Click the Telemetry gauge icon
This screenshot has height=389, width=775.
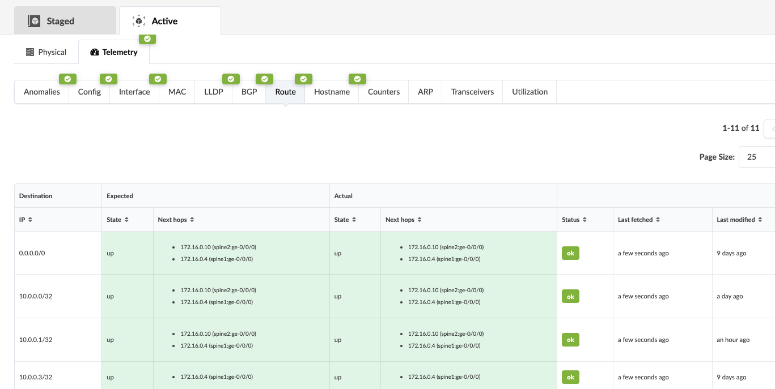pos(95,52)
